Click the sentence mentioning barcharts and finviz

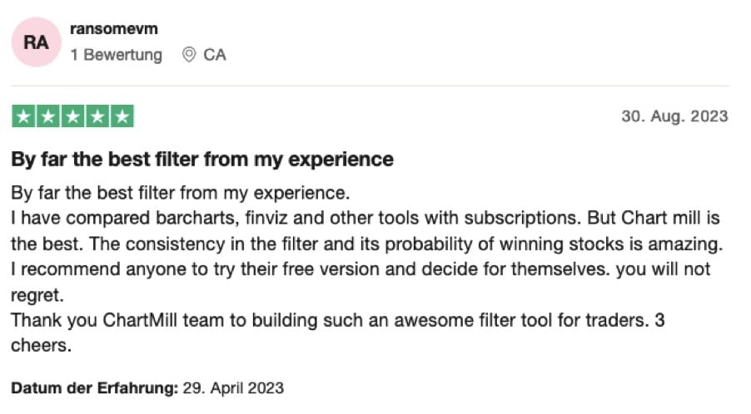(x=250, y=219)
